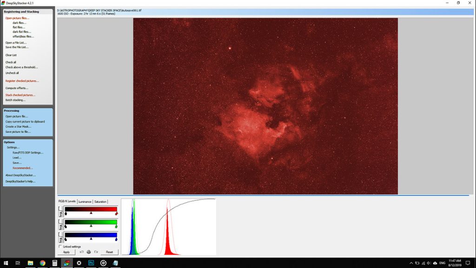
Task: Click the undo icon beside Apply
Action: click(82, 252)
